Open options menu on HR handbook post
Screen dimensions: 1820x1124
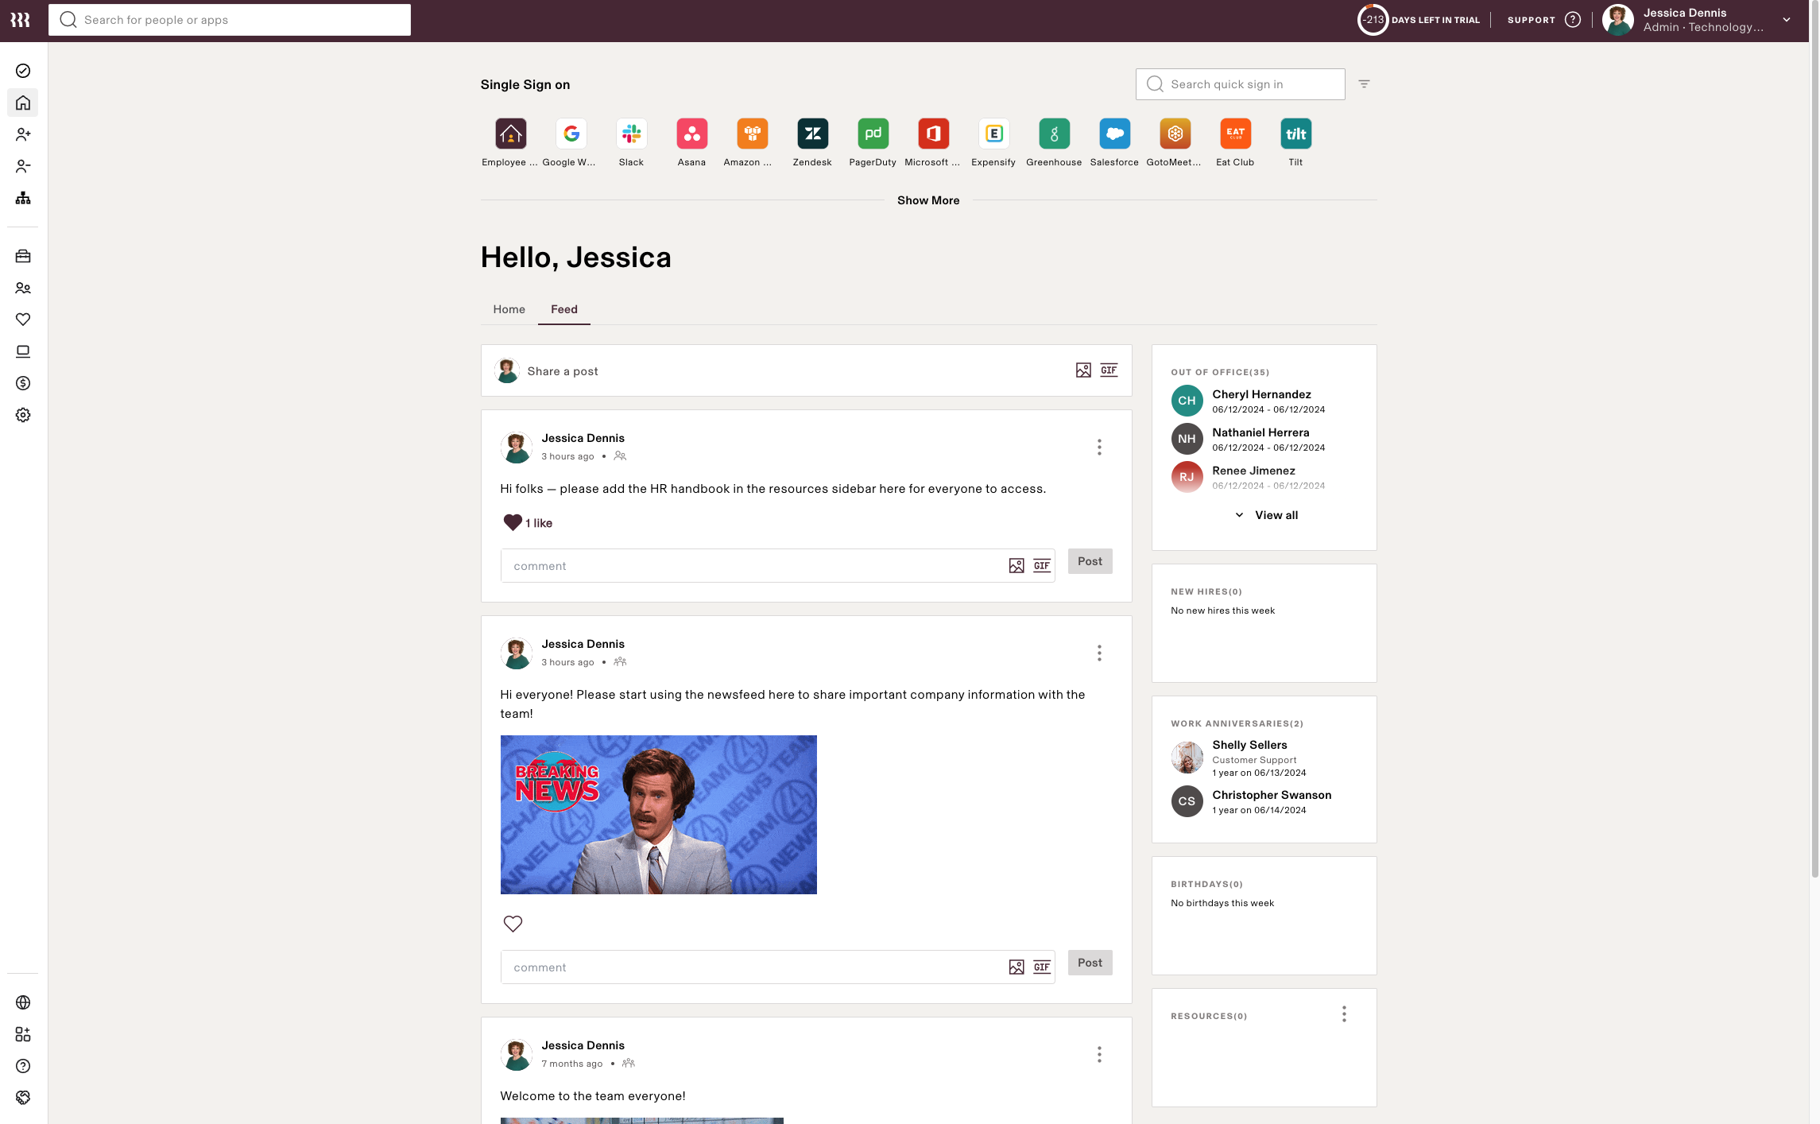[1099, 447]
